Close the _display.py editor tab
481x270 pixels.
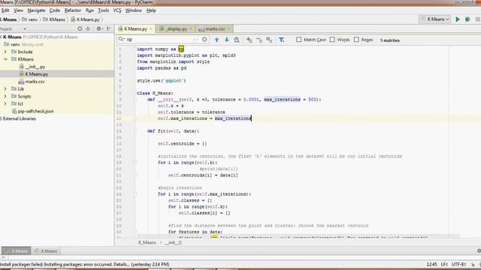tap(191, 28)
